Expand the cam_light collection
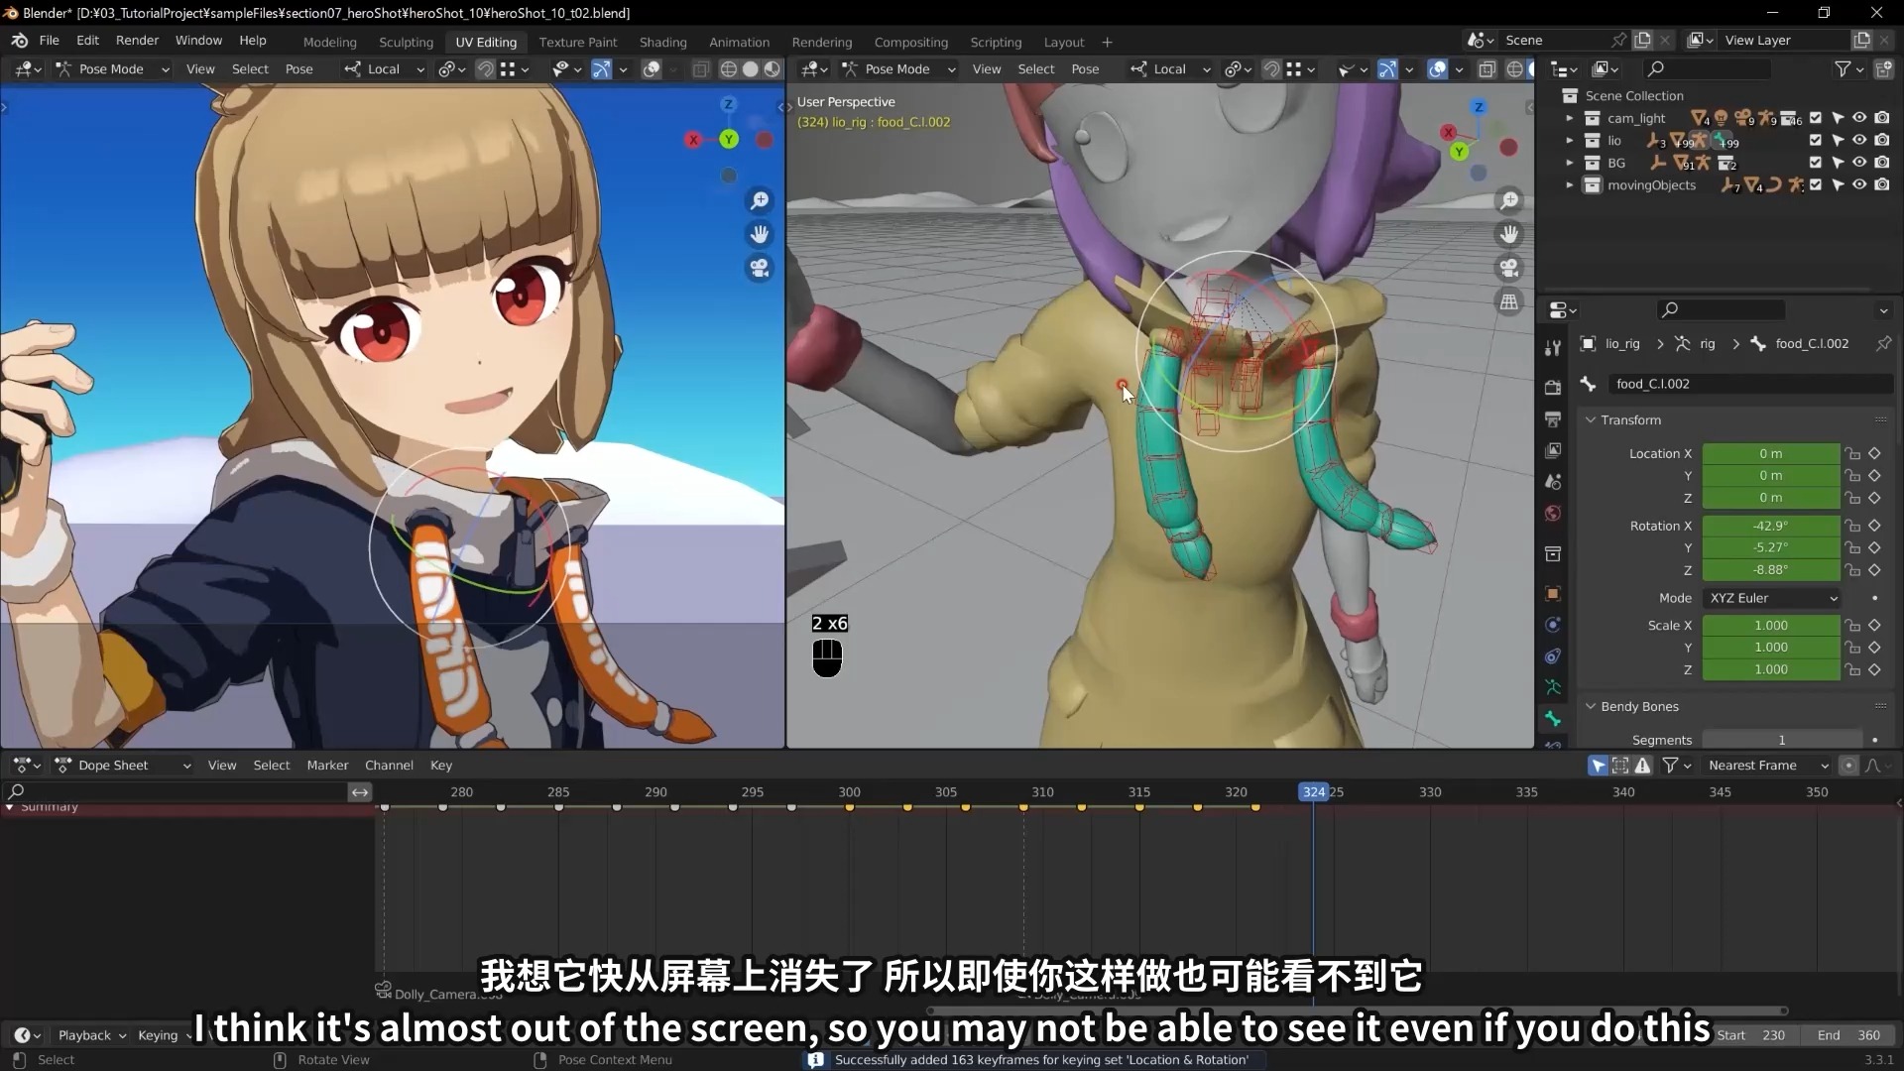The image size is (1904, 1071). (1569, 118)
